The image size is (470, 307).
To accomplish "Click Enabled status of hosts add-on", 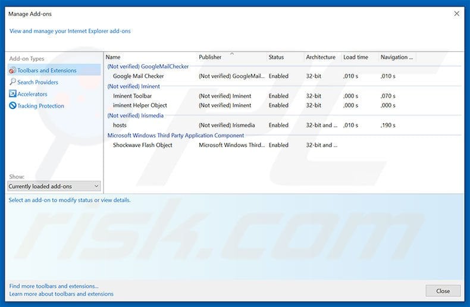I will [278, 125].
